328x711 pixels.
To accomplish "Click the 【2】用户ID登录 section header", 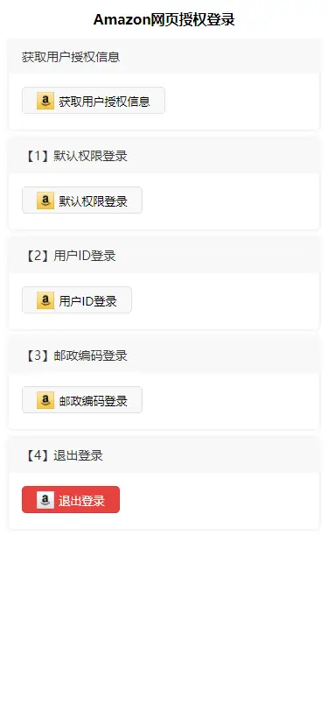I will (x=164, y=256).
